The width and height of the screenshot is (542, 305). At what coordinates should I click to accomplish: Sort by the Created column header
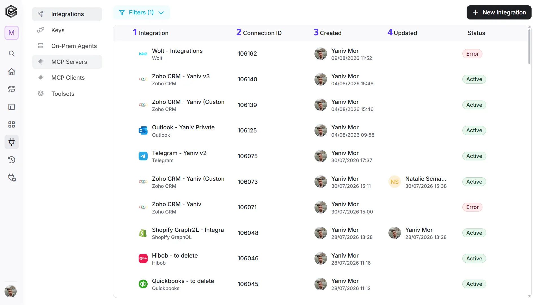pos(331,33)
